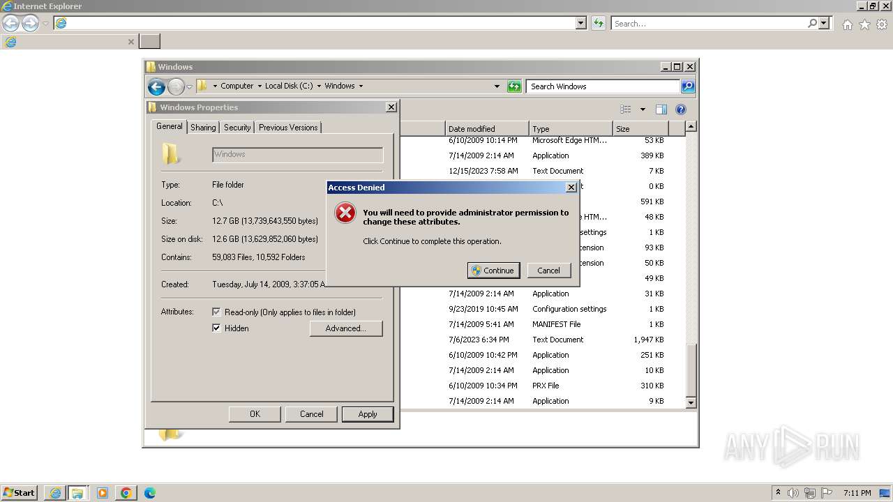Sort by Date modified column header
The height and width of the screenshot is (502, 893).
pyautogui.click(x=486, y=128)
